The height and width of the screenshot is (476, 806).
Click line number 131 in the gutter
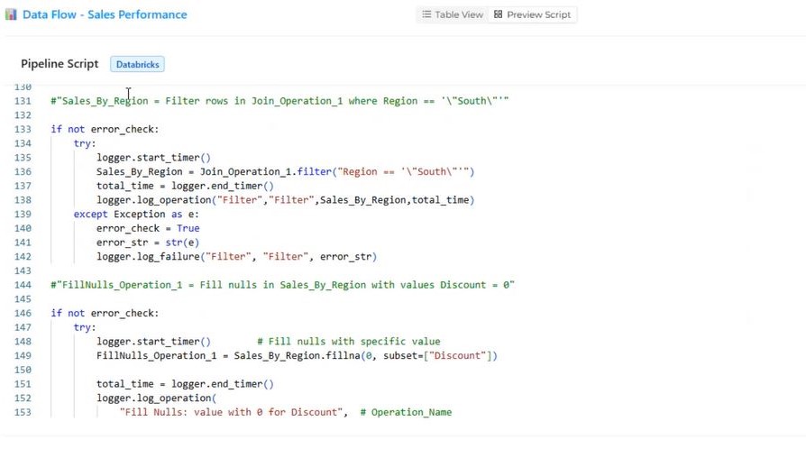(x=23, y=101)
